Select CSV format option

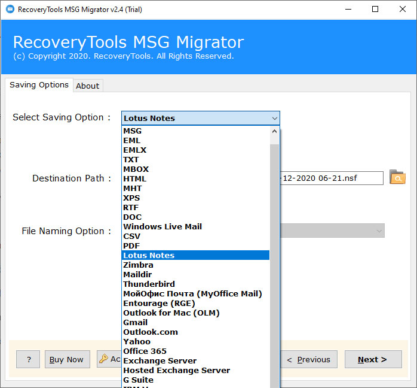(195, 237)
